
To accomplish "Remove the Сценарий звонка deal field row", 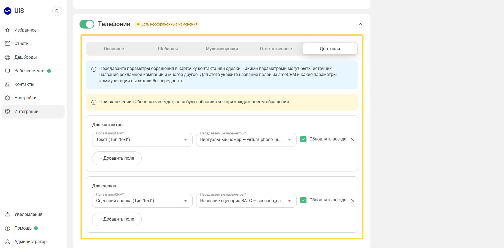I will [x=353, y=201].
